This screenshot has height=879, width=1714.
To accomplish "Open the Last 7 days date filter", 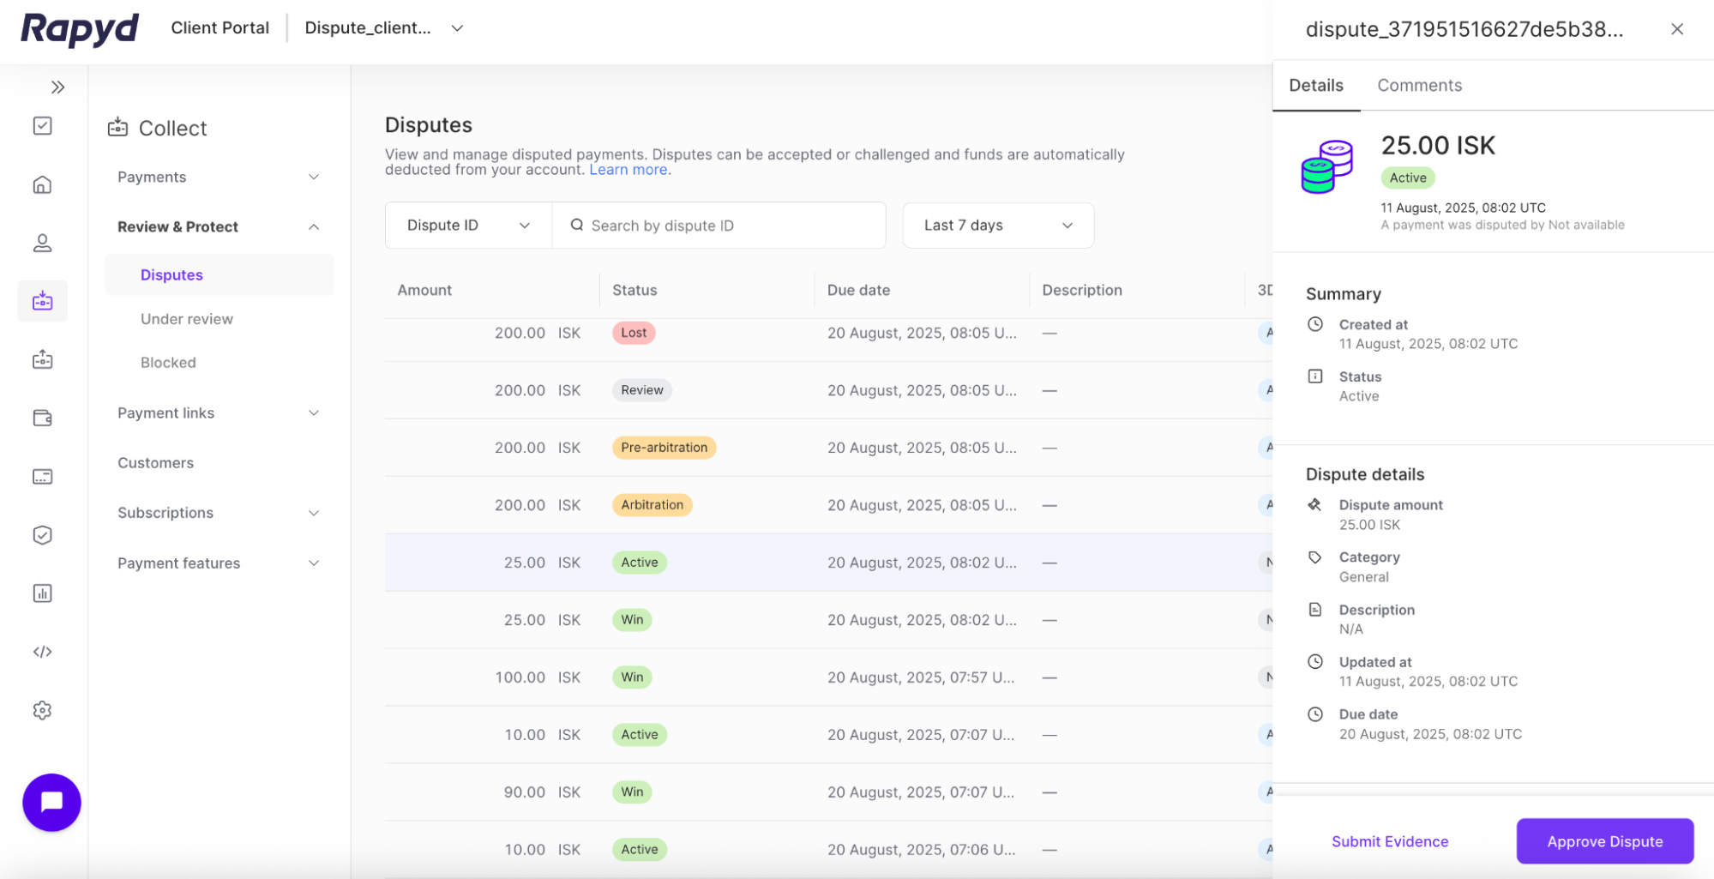I will [x=997, y=225].
